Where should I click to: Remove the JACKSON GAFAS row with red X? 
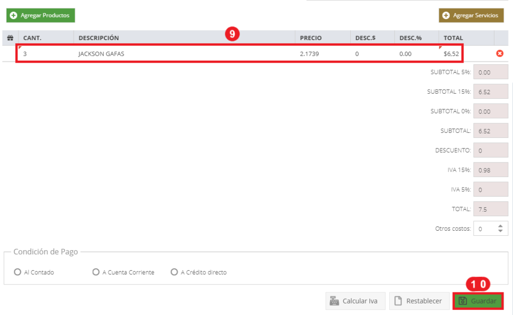[499, 53]
